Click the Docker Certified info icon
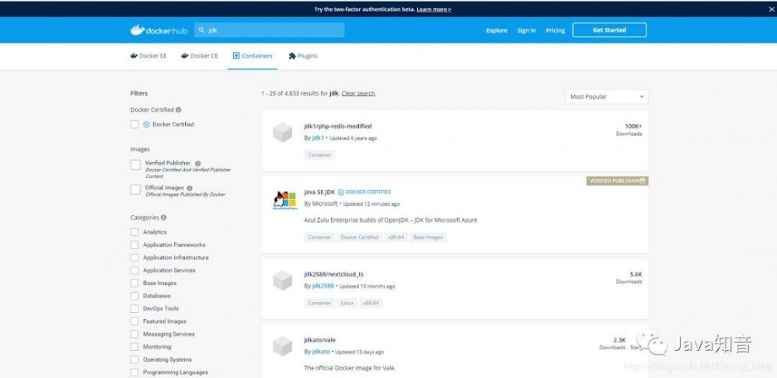777x378 pixels. (x=179, y=110)
